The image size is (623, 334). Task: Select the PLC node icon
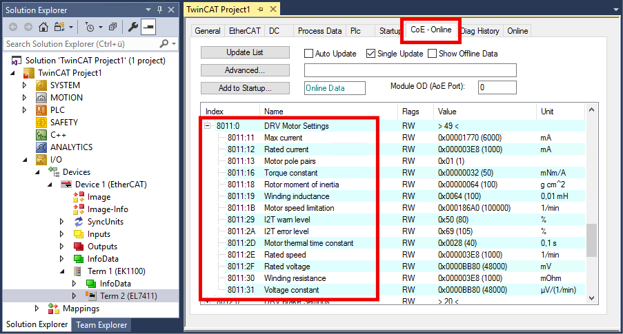41,110
